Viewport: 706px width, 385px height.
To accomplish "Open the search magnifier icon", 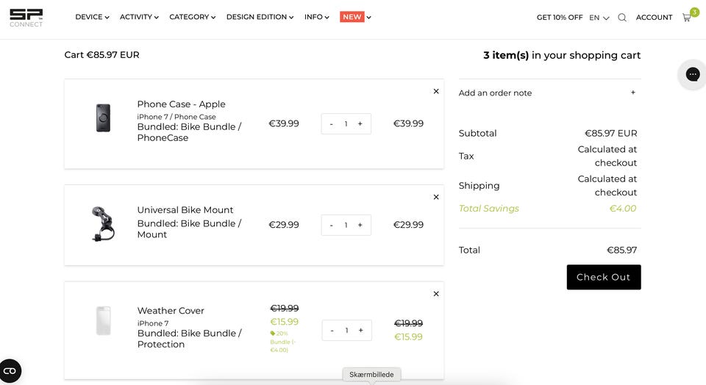I will click(x=622, y=18).
